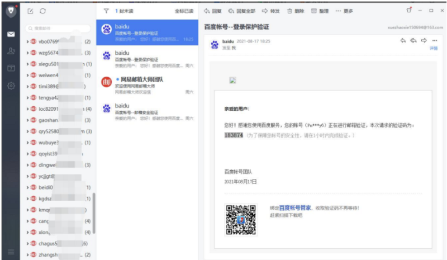This screenshot has height=260, width=447.
Task: Click 全标已读 to mark all read
Action: [x=184, y=11]
